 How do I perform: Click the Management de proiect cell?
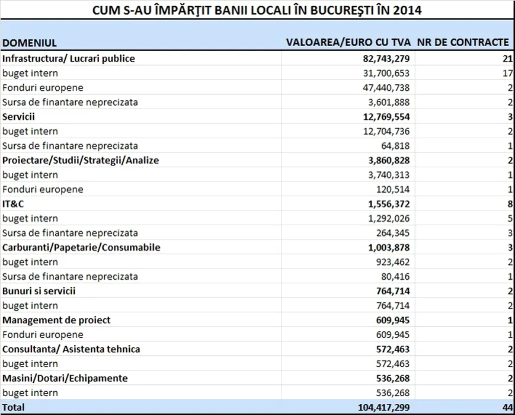coord(56,320)
